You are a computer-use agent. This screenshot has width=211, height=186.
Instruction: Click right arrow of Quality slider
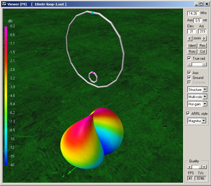[204, 167]
